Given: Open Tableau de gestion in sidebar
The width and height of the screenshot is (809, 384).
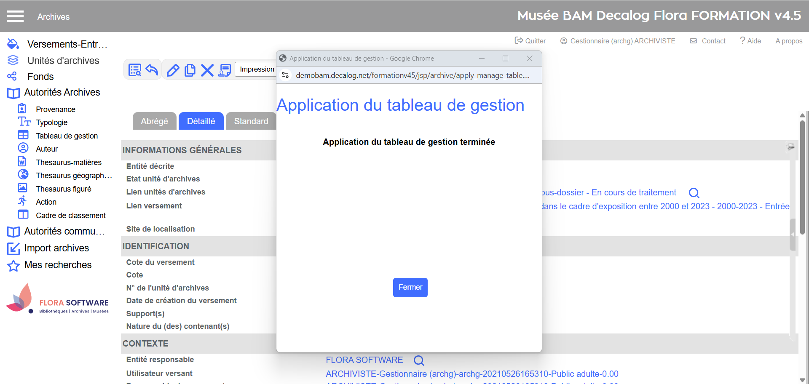Looking at the screenshot, I should pyautogui.click(x=67, y=136).
